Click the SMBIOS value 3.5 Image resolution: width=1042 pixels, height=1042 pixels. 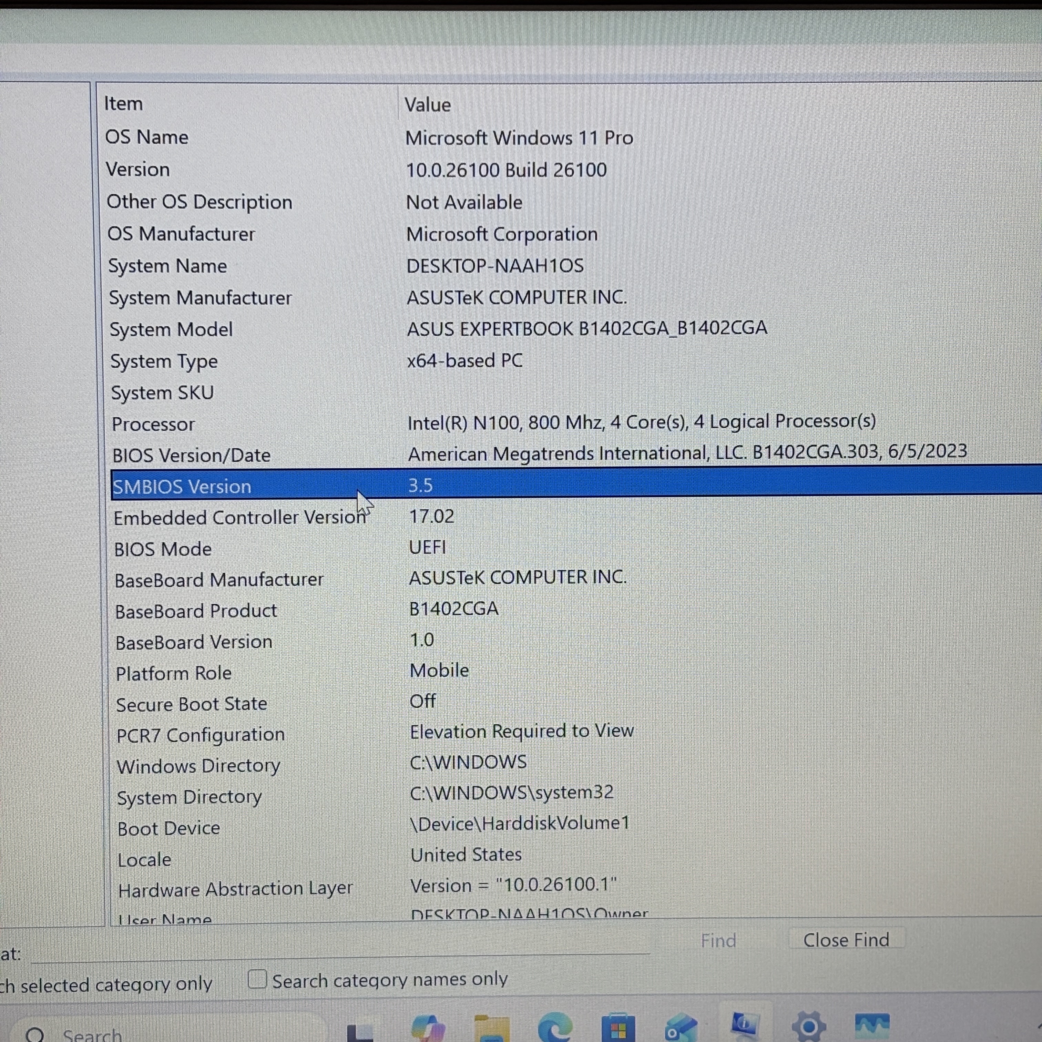coord(421,486)
